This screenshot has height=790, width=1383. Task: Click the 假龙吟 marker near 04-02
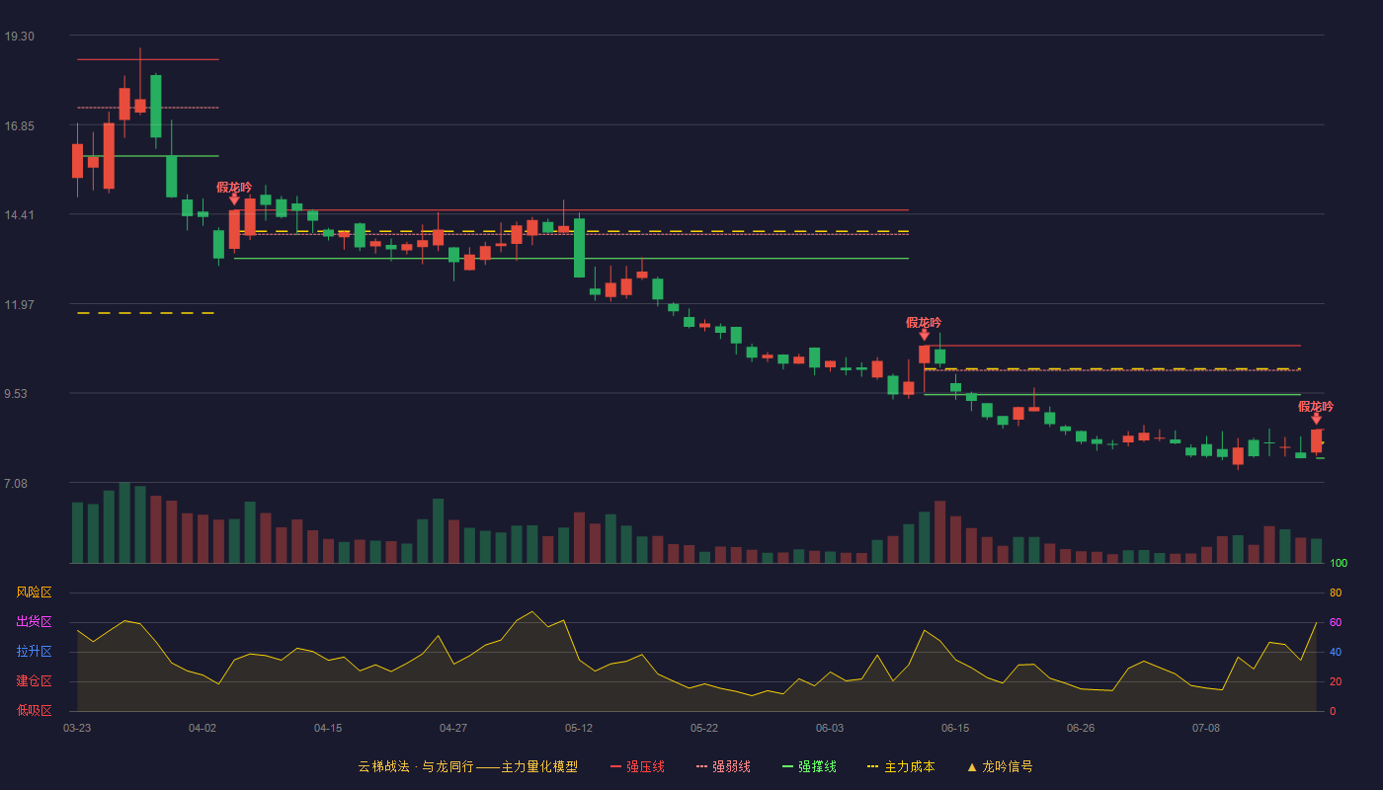coord(234,193)
